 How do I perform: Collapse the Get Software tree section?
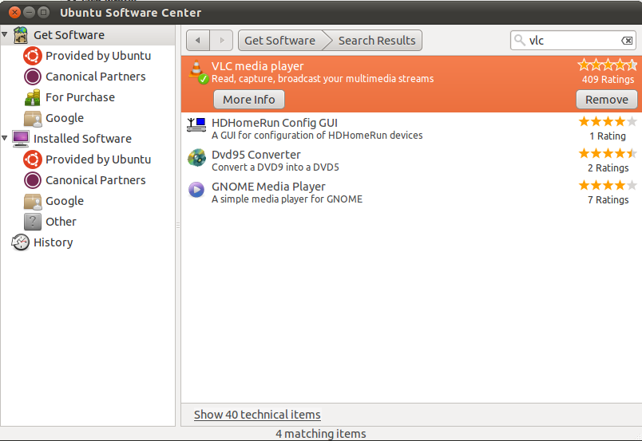6,34
